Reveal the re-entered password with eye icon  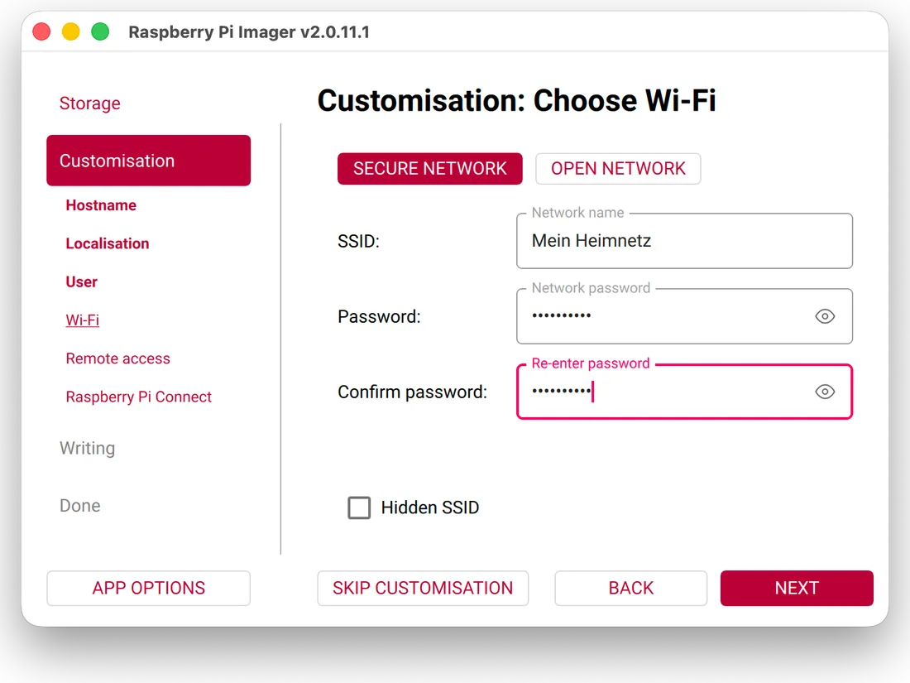[825, 392]
